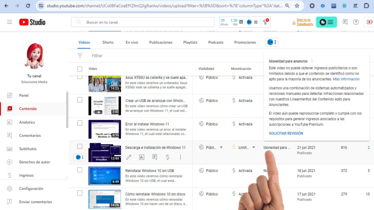Follow the Más información link
The width and height of the screenshot is (374, 210).
point(346,79)
